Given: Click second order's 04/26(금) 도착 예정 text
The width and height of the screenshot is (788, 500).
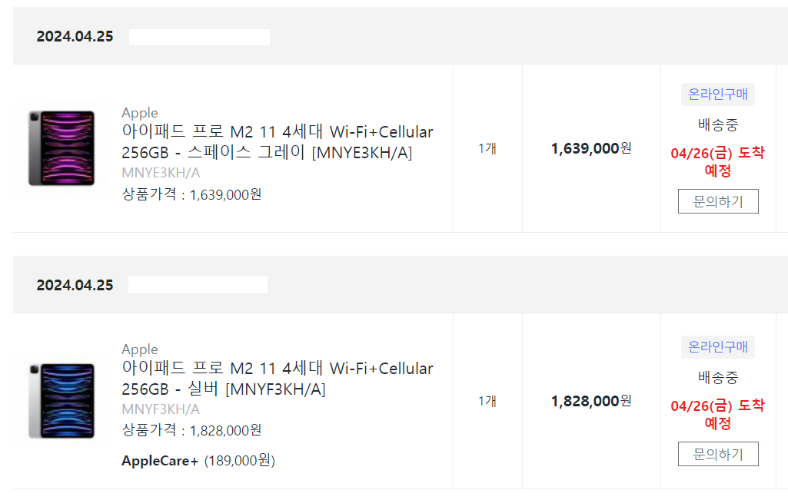Looking at the screenshot, I should [717, 414].
